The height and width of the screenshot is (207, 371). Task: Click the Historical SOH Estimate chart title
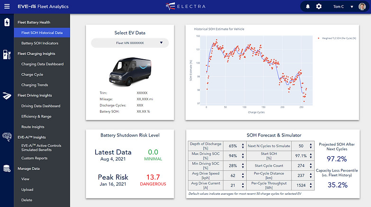pos(219,29)
